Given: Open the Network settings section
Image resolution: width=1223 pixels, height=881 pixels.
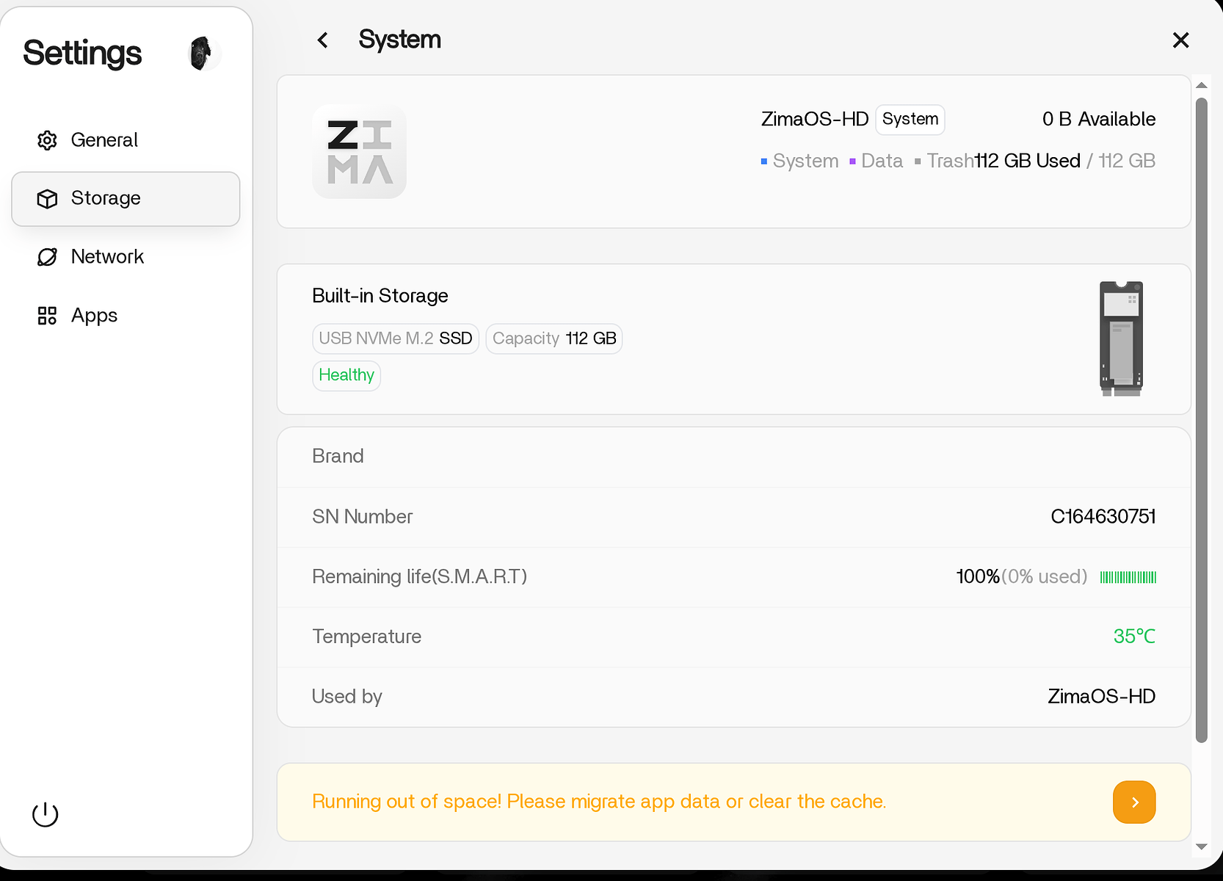Looking at the screenshot, I should [107, 257].
